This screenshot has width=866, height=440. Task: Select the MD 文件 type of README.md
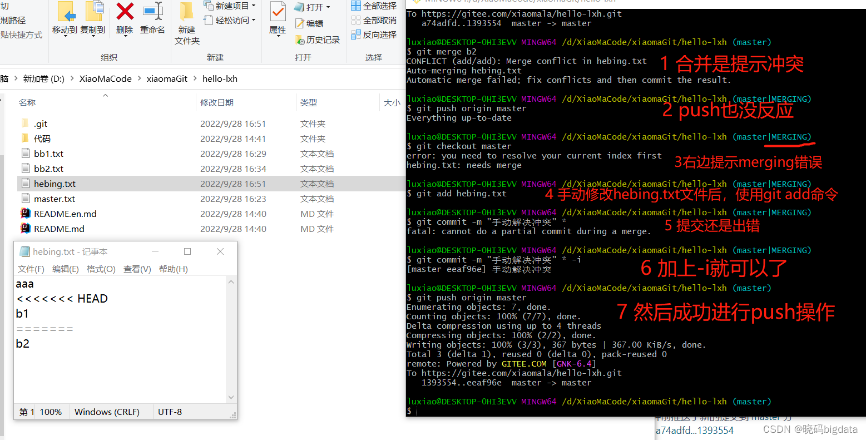pos(317,229)
